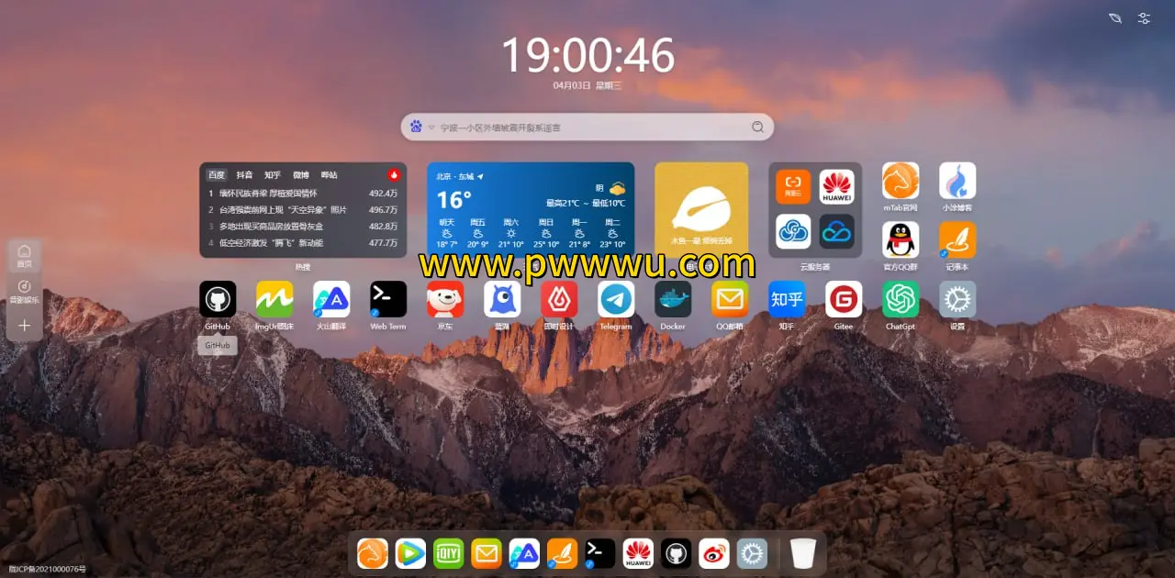
Task: Open the Weibo icon in the dock
Action: coord(714,553)
